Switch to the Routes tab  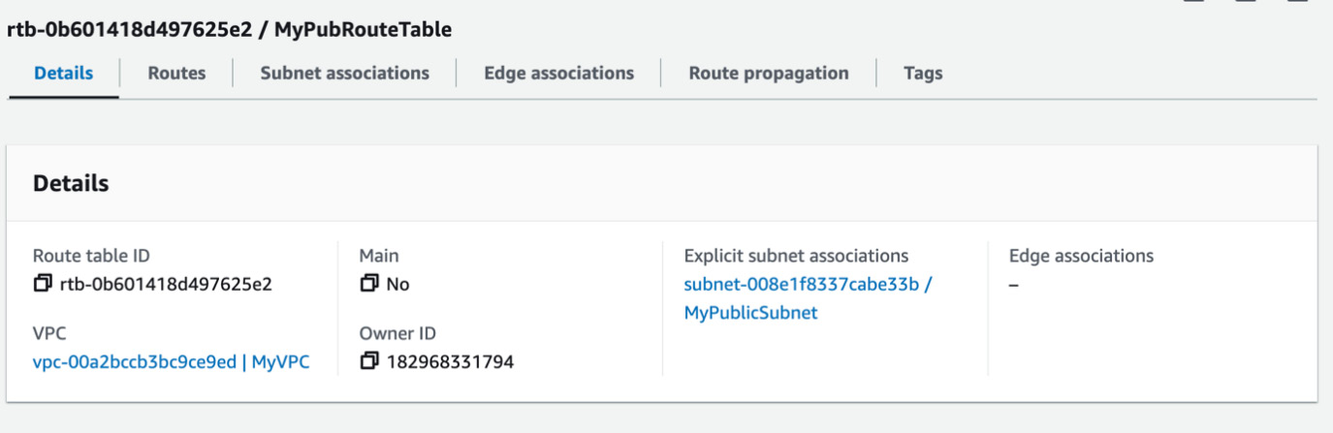click(176, 74)
